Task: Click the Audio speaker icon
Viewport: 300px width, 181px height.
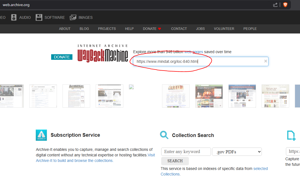Action: 14,17
